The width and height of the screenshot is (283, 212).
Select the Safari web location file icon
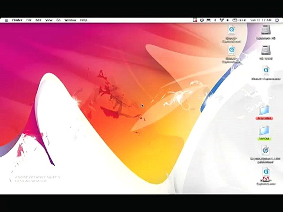tap(265, 150)
